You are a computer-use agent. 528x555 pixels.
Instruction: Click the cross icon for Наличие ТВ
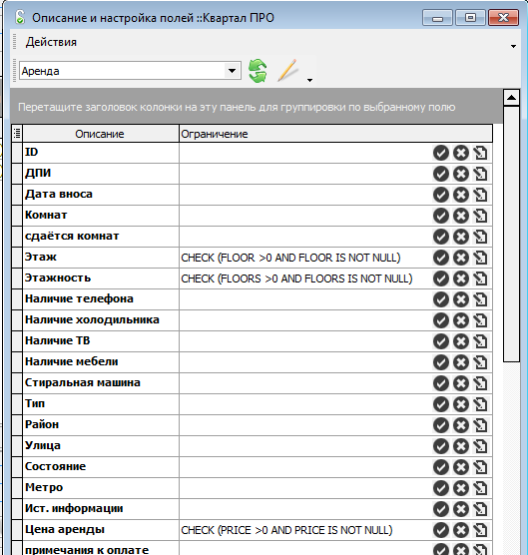click(x=461, y=341)
